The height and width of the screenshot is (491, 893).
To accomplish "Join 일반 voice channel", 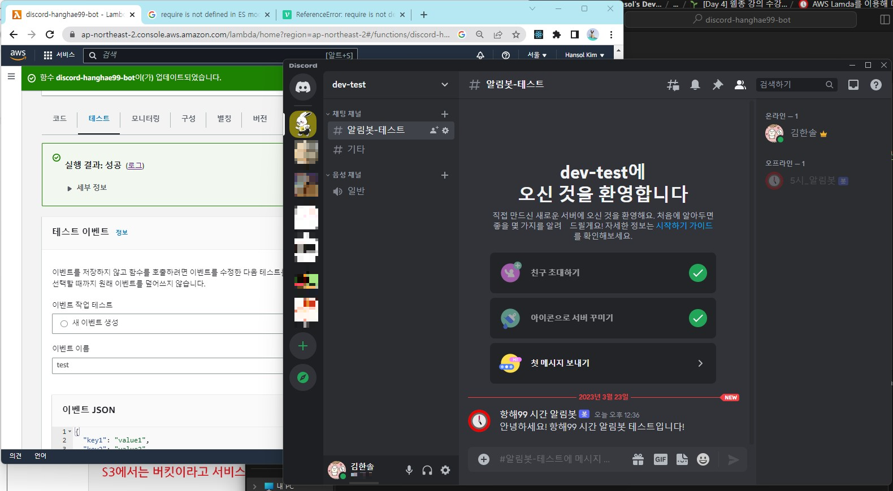I will click(391, 192).
